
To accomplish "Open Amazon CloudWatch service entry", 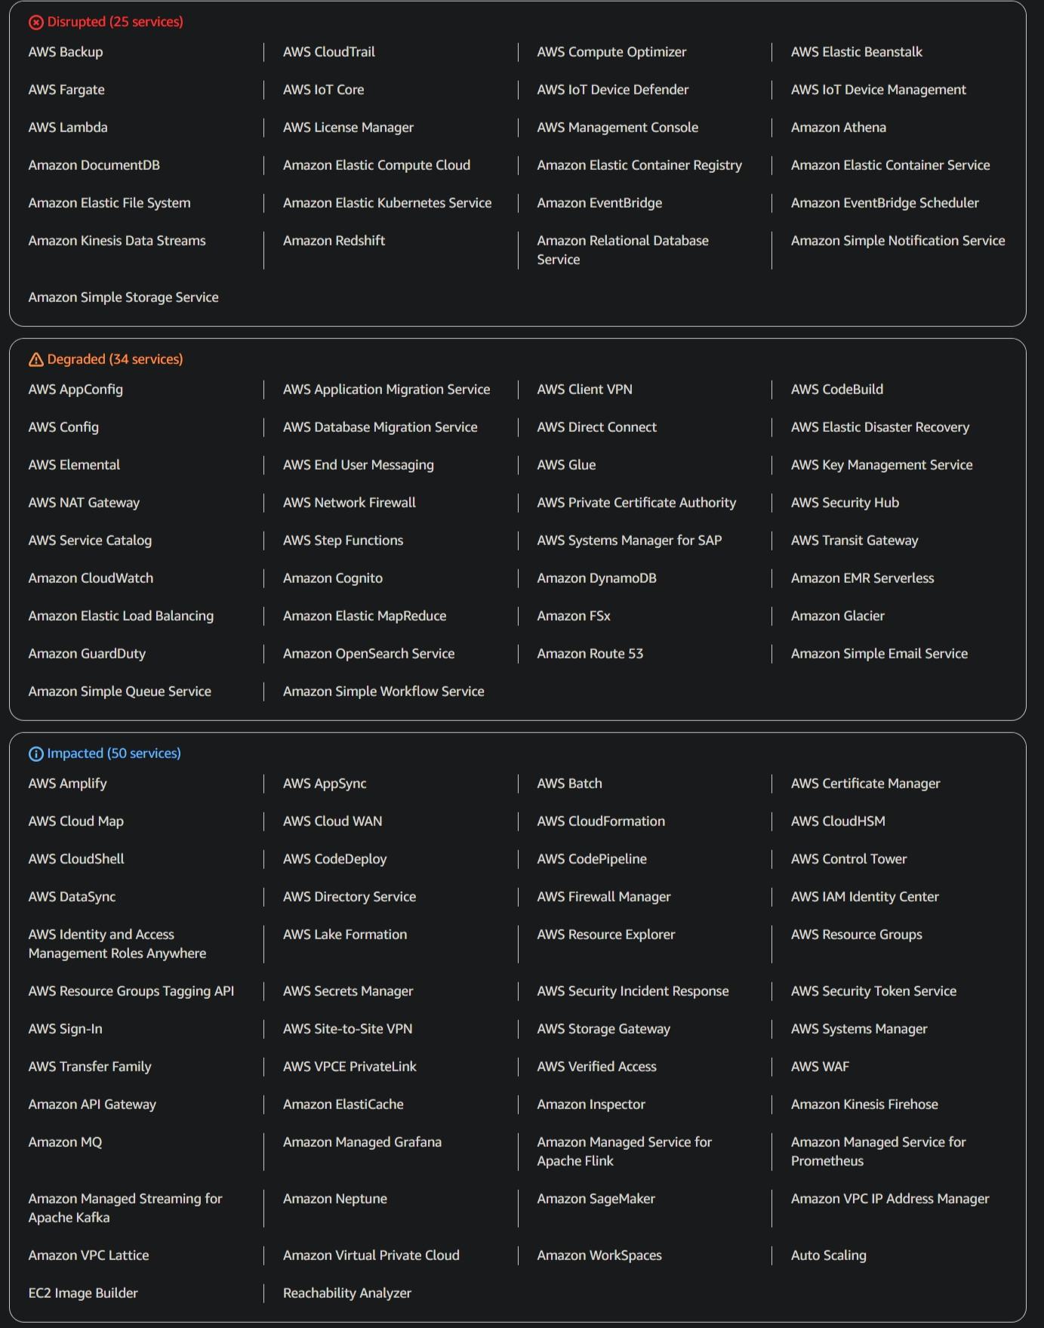I will pyautogui.click(x=91, y=578).
